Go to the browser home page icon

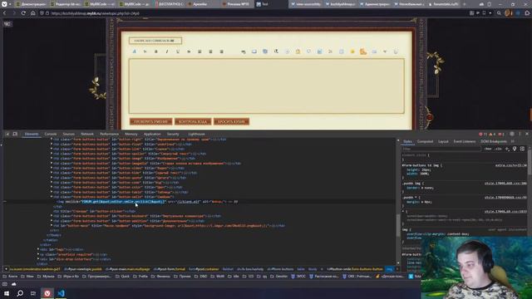33,13
